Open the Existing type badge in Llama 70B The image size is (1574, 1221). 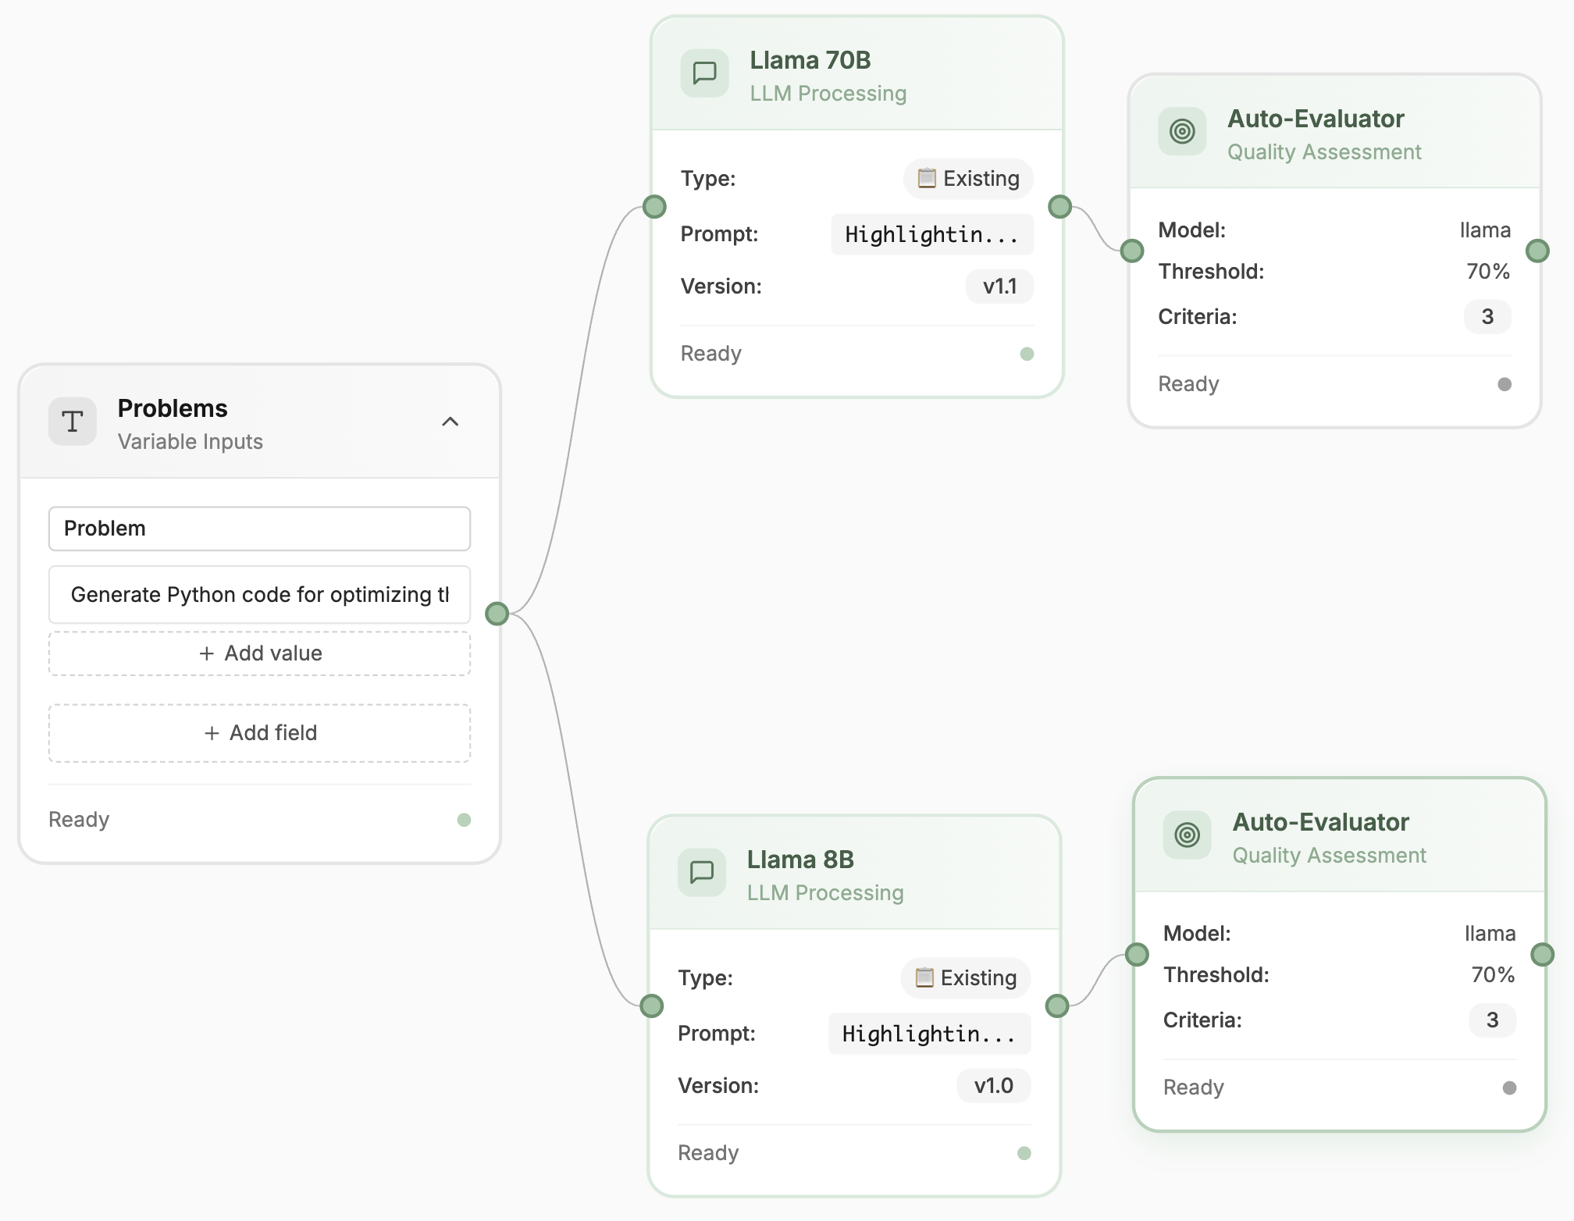968,179
